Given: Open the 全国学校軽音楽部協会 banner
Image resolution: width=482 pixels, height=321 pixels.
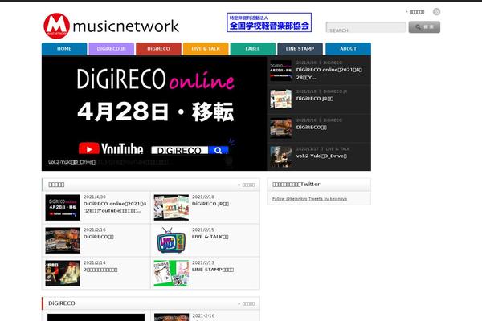Looking at the screenshot, I should (x=269, y=22).
